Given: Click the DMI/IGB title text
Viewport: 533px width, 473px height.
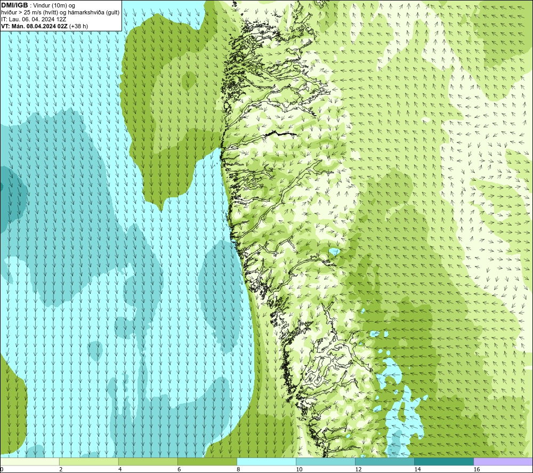Looking at the screenshot, I should [x=14, y=5].
